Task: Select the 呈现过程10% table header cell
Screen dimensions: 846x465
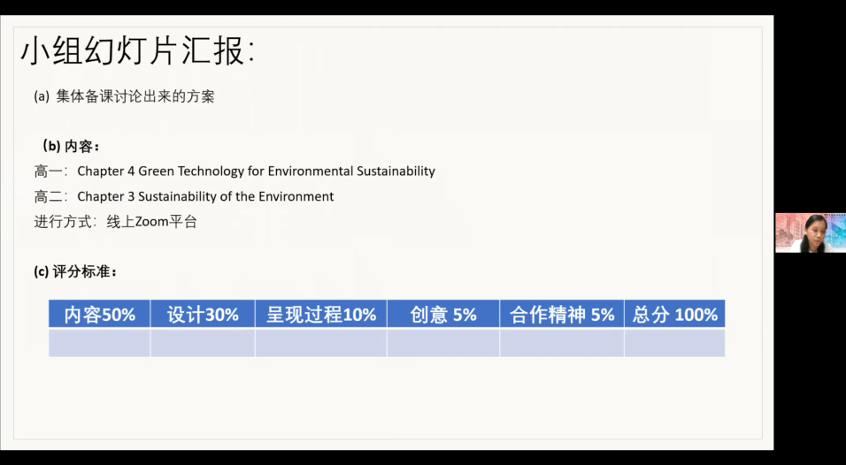Action: [x=321, y=314]
